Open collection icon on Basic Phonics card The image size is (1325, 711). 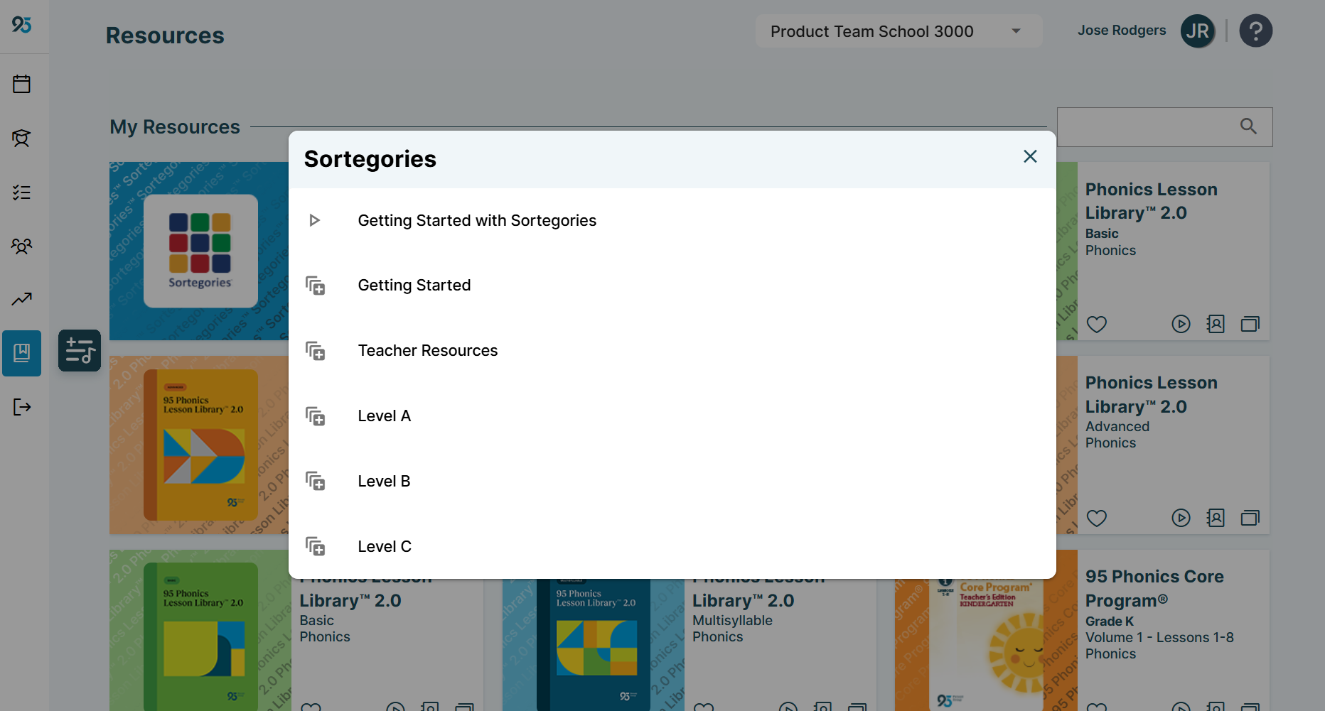click(1250, 324)
